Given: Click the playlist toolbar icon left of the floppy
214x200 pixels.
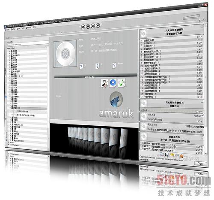Looking at the screenshot, I should [x=162, y=154].
